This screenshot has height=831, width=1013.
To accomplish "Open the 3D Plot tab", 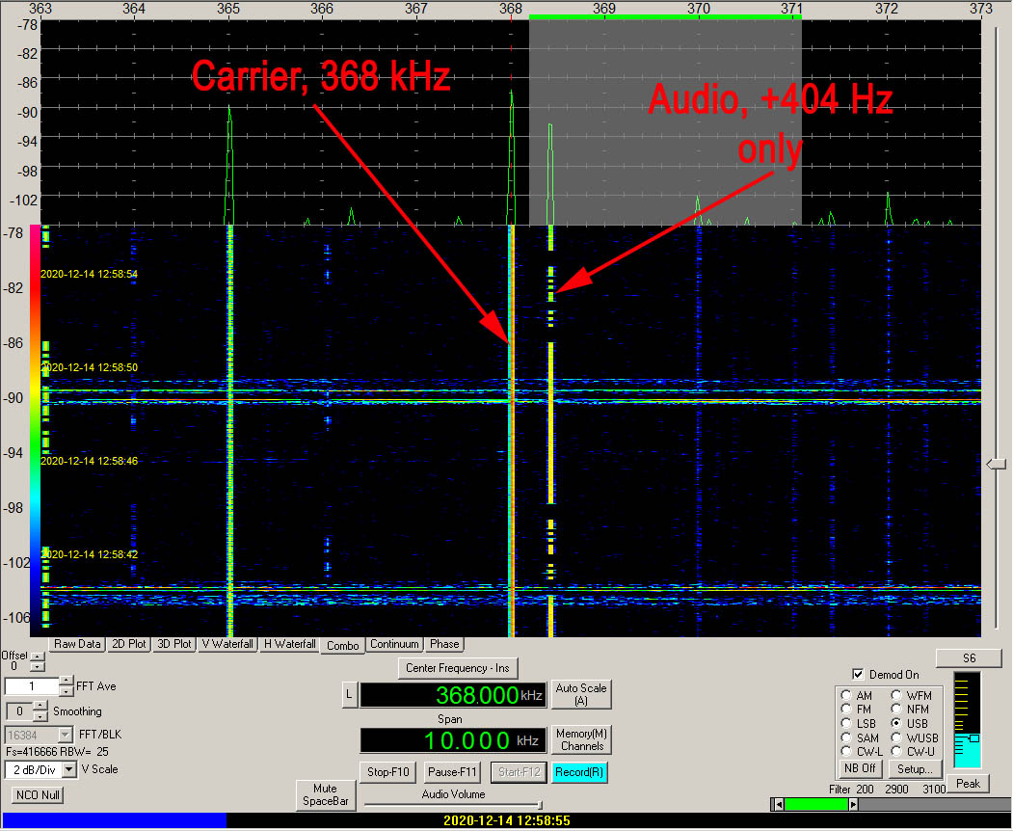I will pos(173,644).
